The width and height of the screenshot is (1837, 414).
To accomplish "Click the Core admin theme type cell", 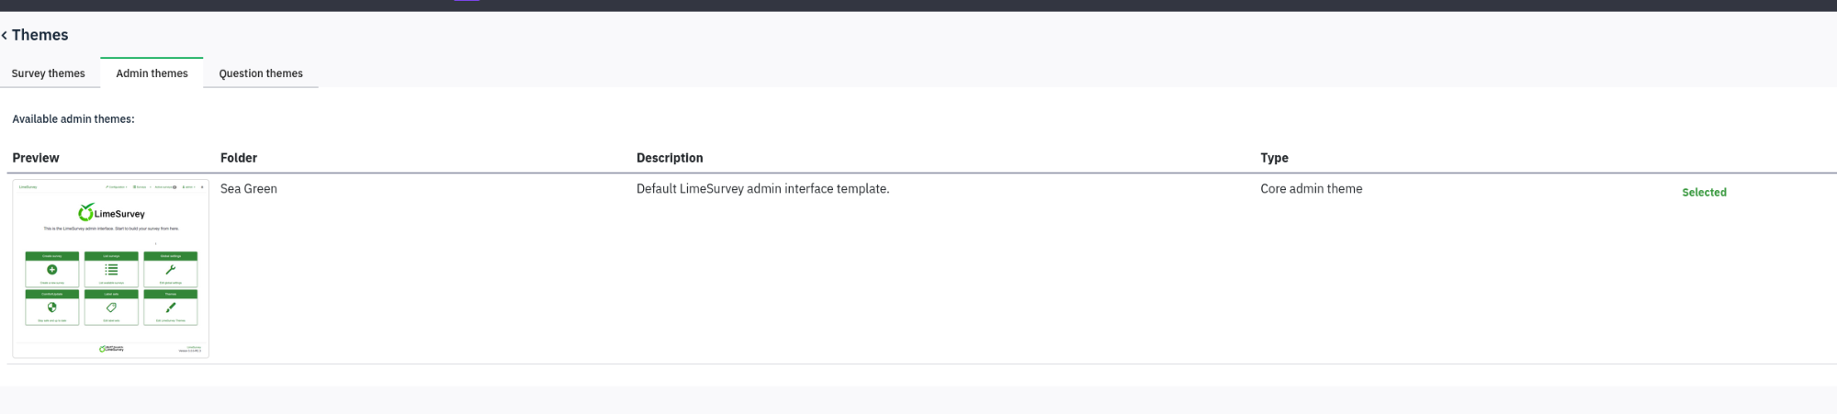I will click(1311, 189).
